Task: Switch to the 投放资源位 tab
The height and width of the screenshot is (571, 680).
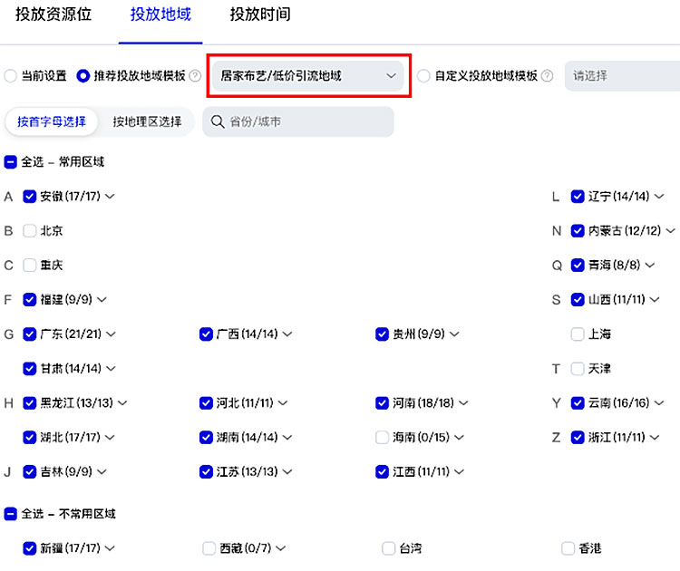Action: 53,15
